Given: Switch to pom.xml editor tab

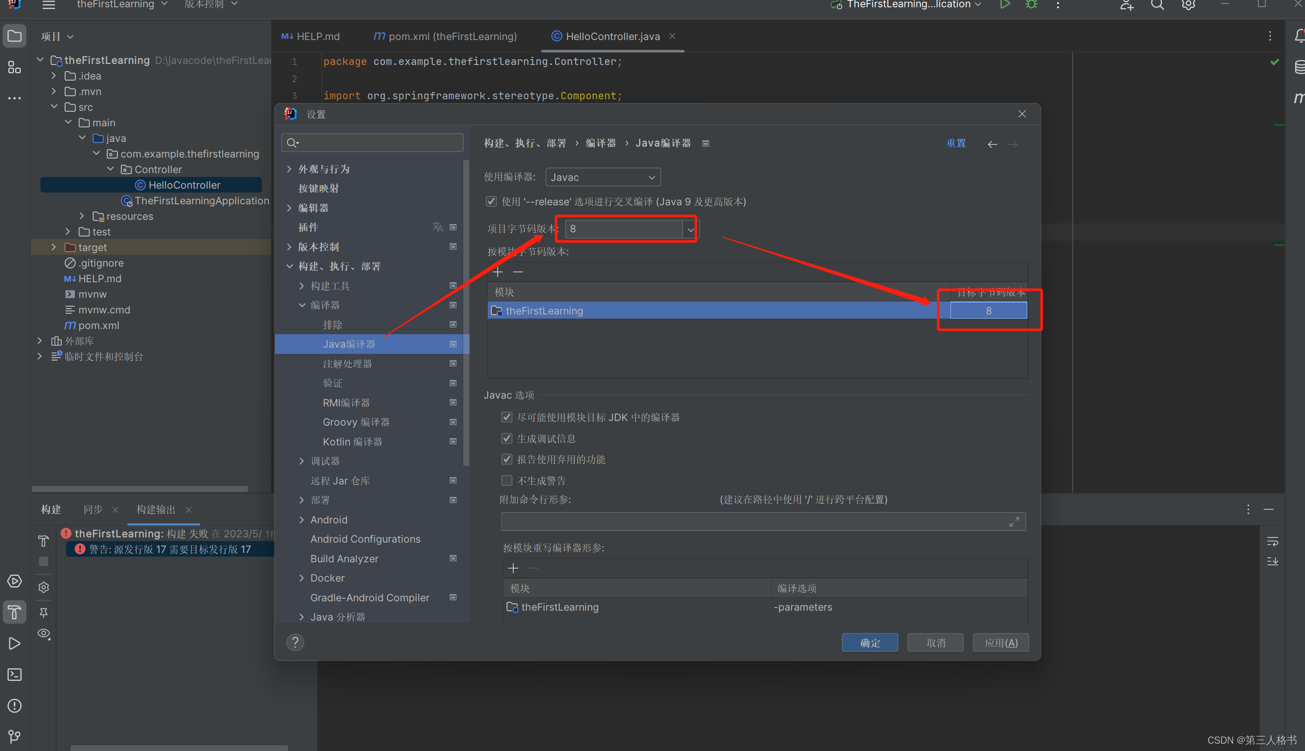Looking at the screenshot, I should (x=445, y=36).
